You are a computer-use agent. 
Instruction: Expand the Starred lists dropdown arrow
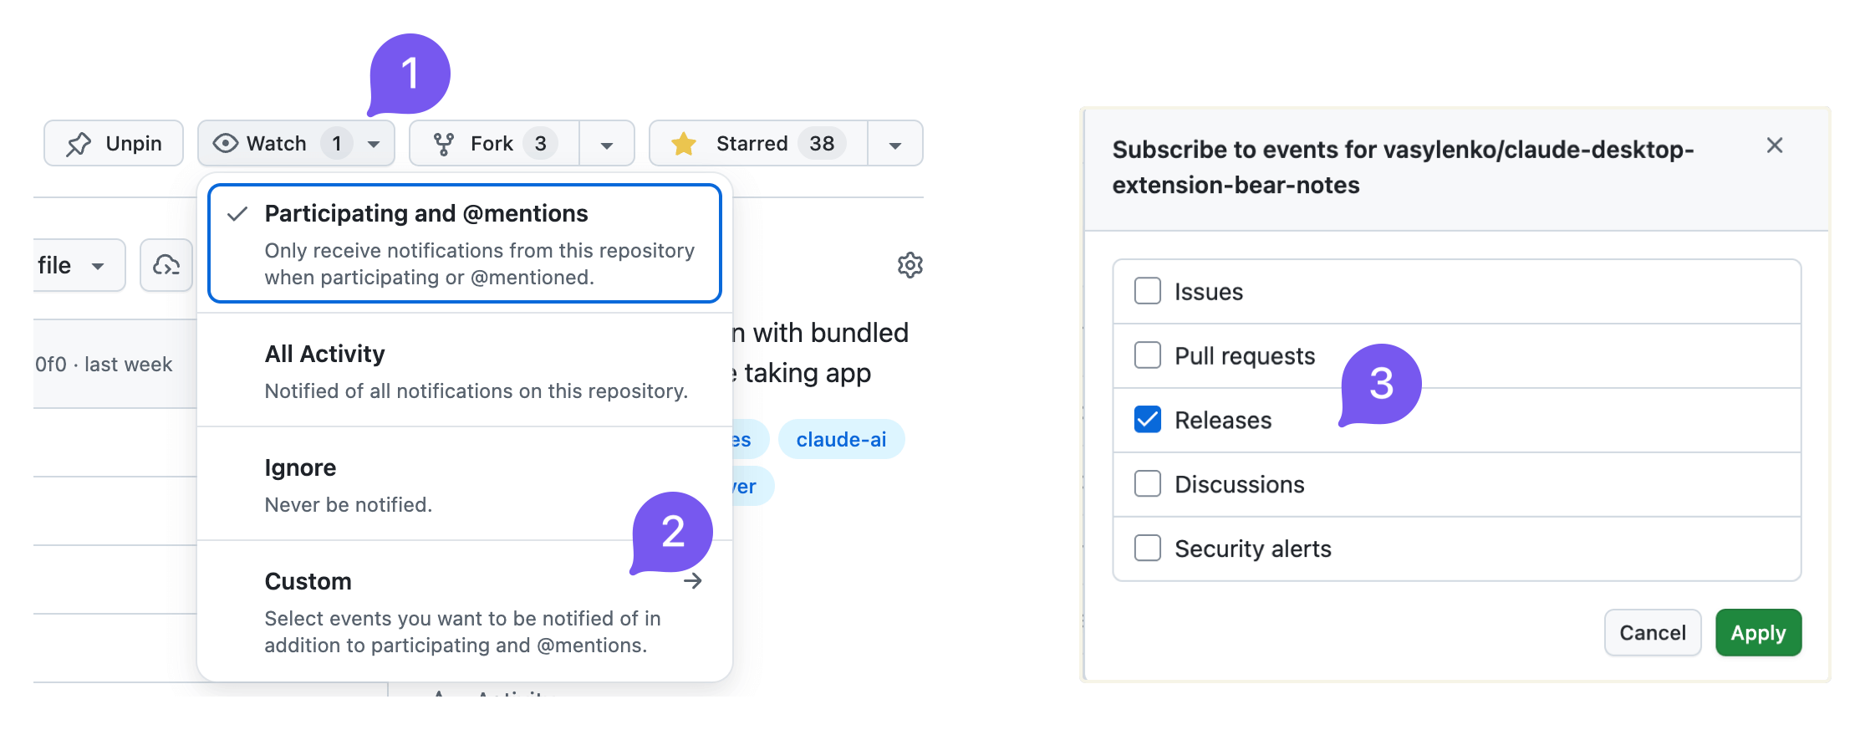pos(895,145)
